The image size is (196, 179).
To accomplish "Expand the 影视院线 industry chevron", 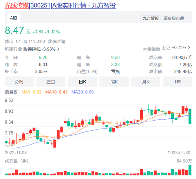I will [58, 49].
